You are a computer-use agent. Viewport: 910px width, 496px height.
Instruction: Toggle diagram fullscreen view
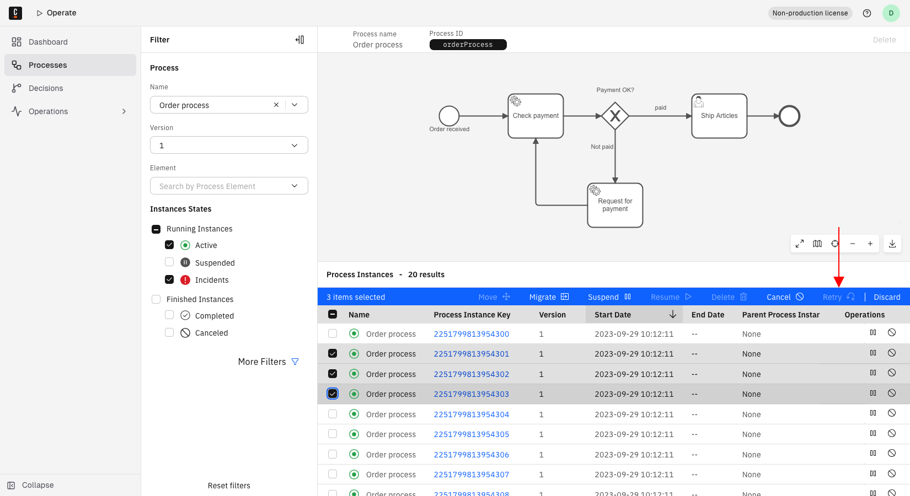click(x=800, y=244)
